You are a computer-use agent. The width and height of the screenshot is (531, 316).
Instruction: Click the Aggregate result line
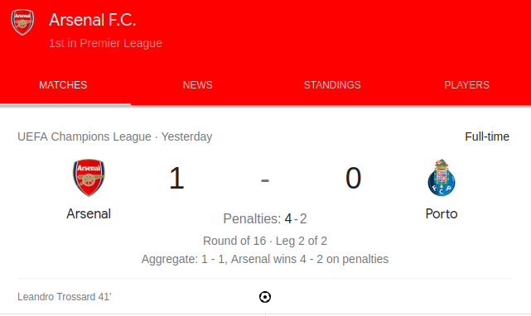click(265, 259)
